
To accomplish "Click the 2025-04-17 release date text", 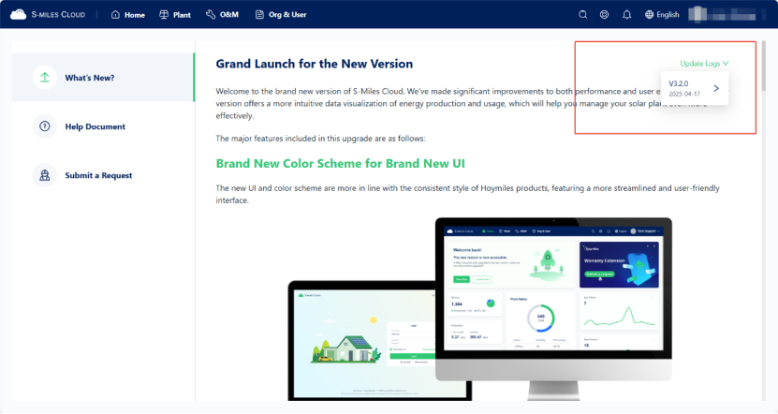I will tap(683, 94).
